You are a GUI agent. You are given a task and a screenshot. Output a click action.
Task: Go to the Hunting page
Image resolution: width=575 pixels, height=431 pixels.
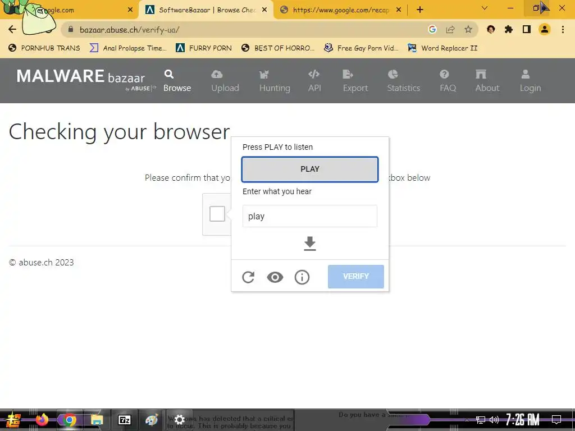coord(274,81)
